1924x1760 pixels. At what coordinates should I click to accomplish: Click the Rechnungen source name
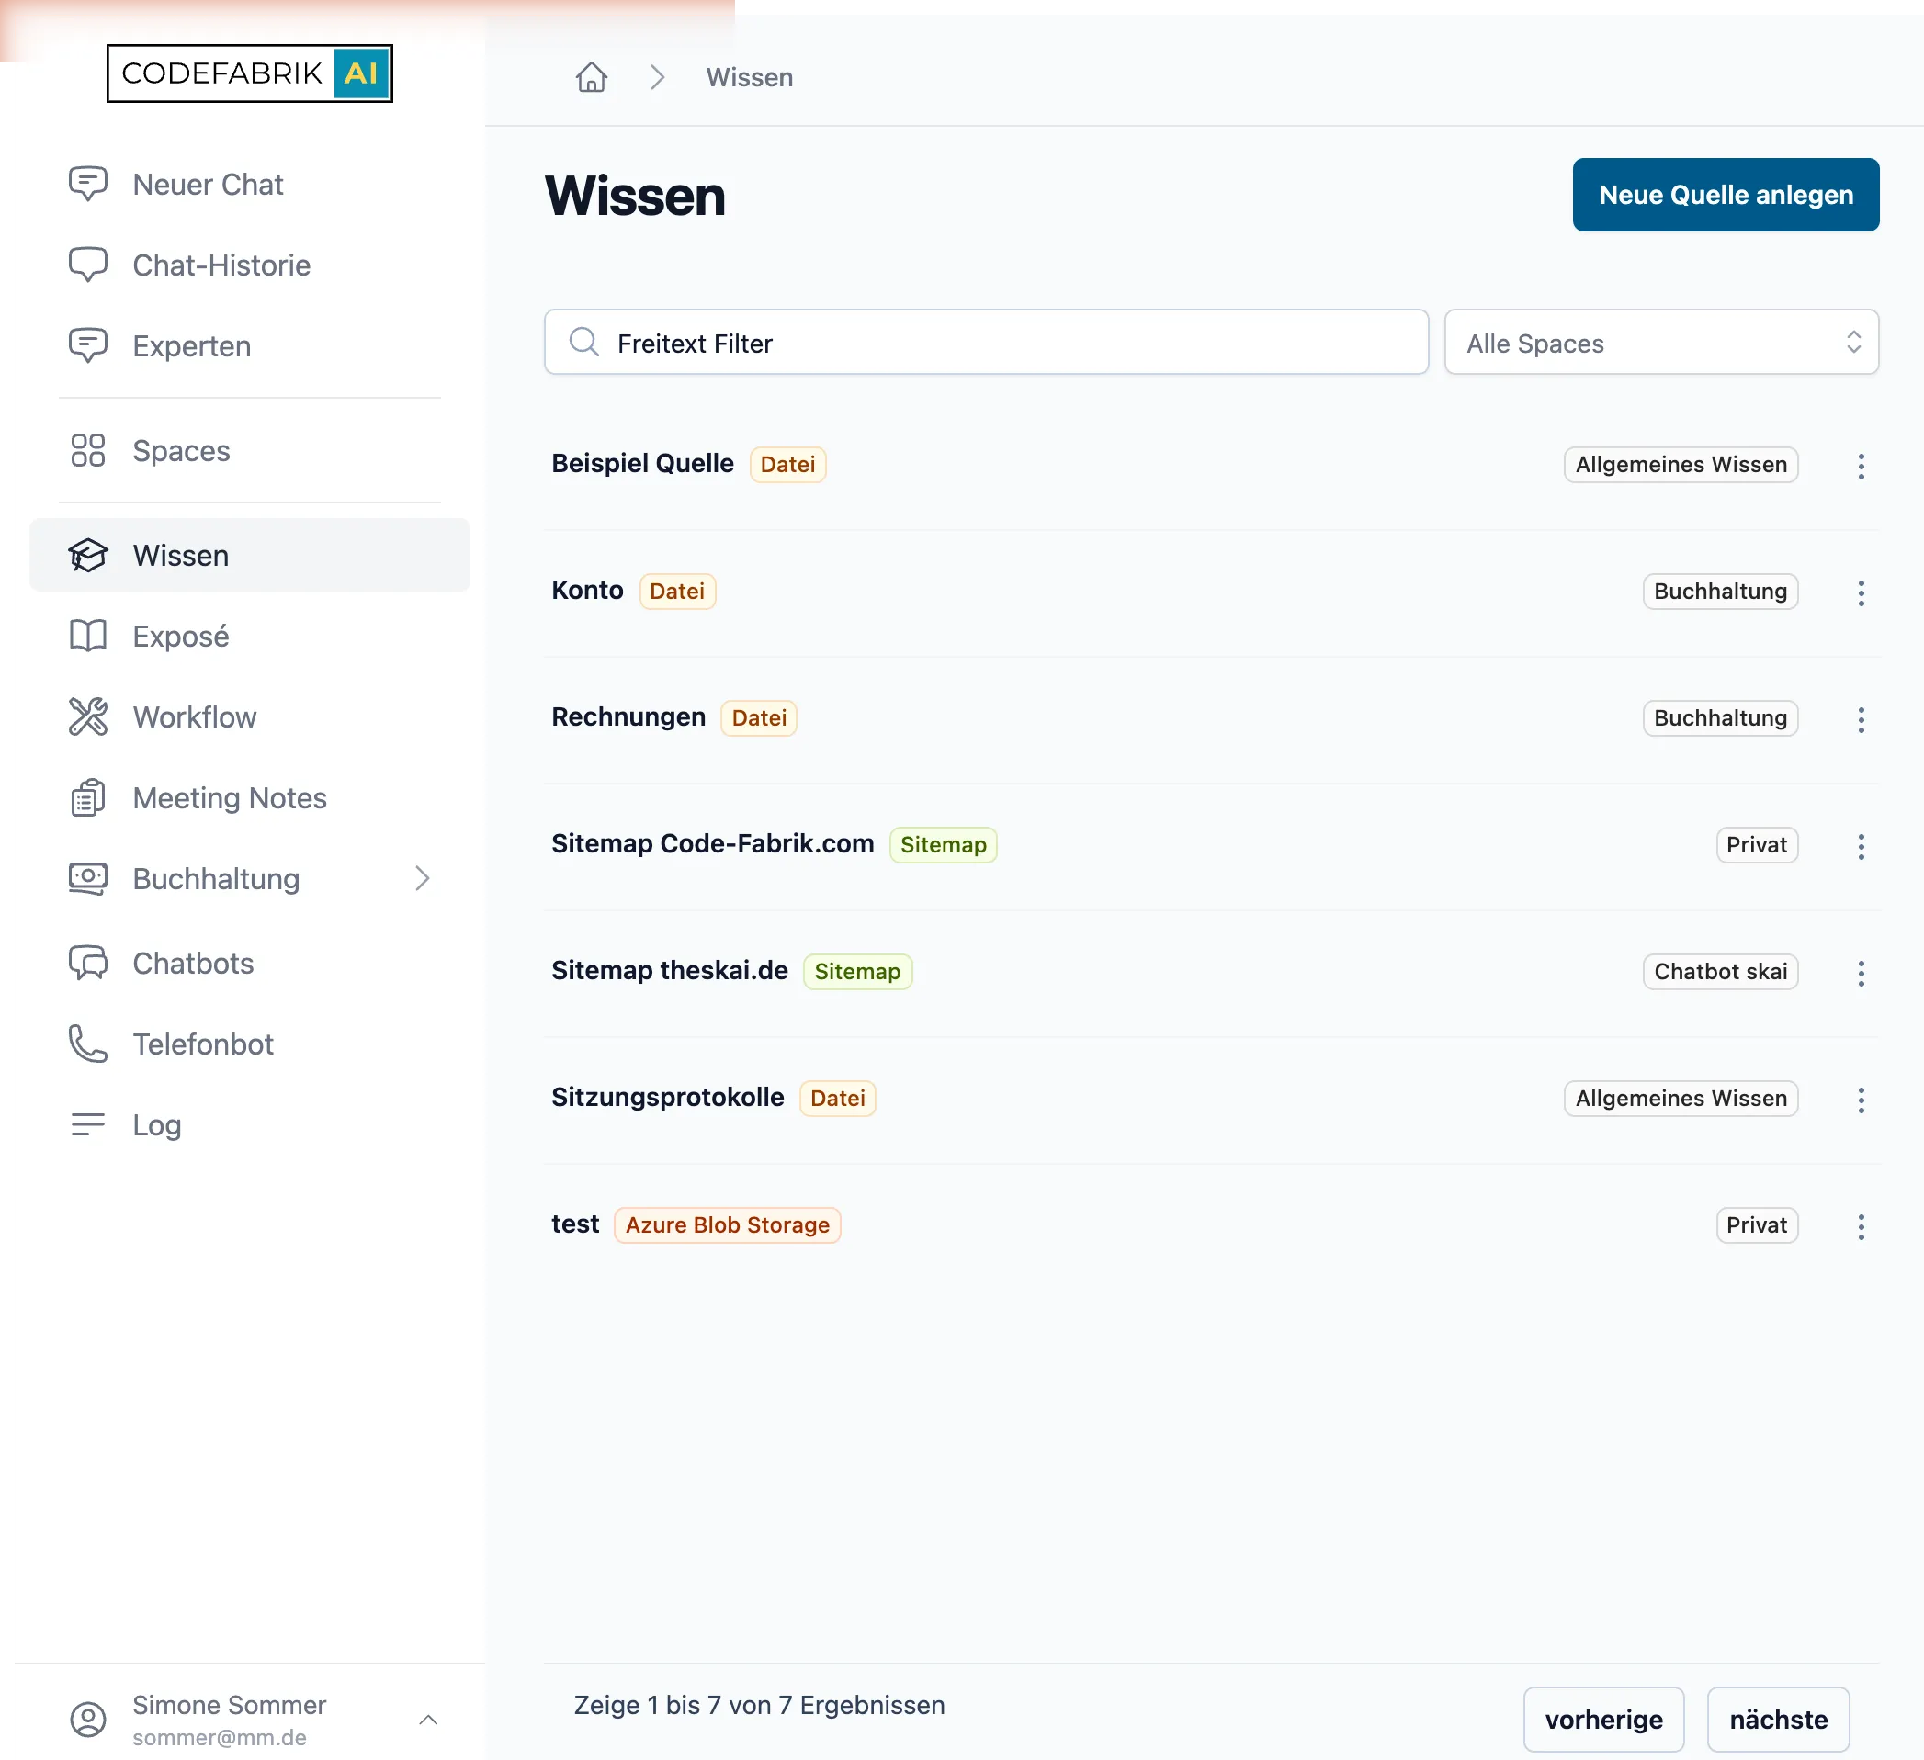(x=628, y=717)
